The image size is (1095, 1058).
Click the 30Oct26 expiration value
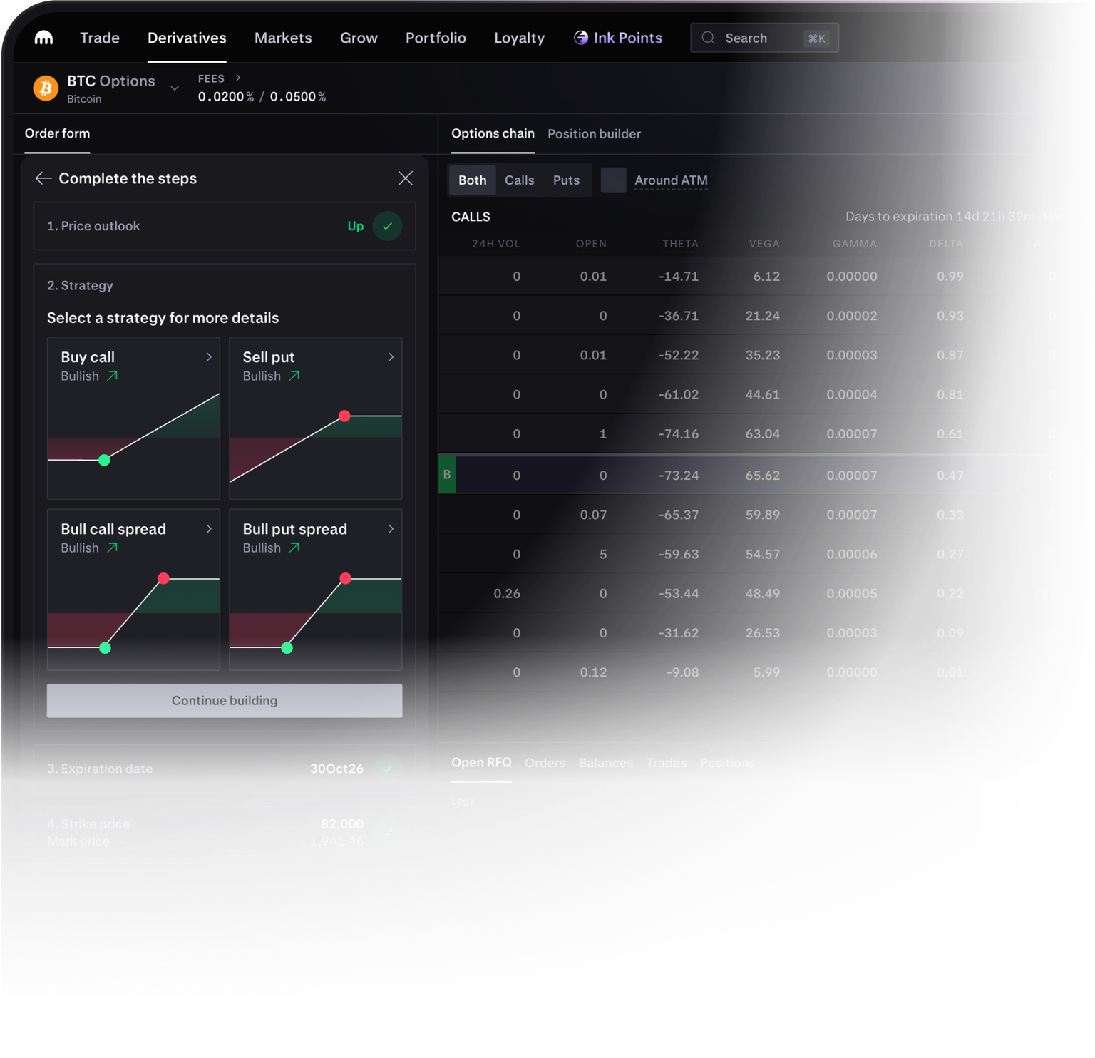[x=336, y=769]
